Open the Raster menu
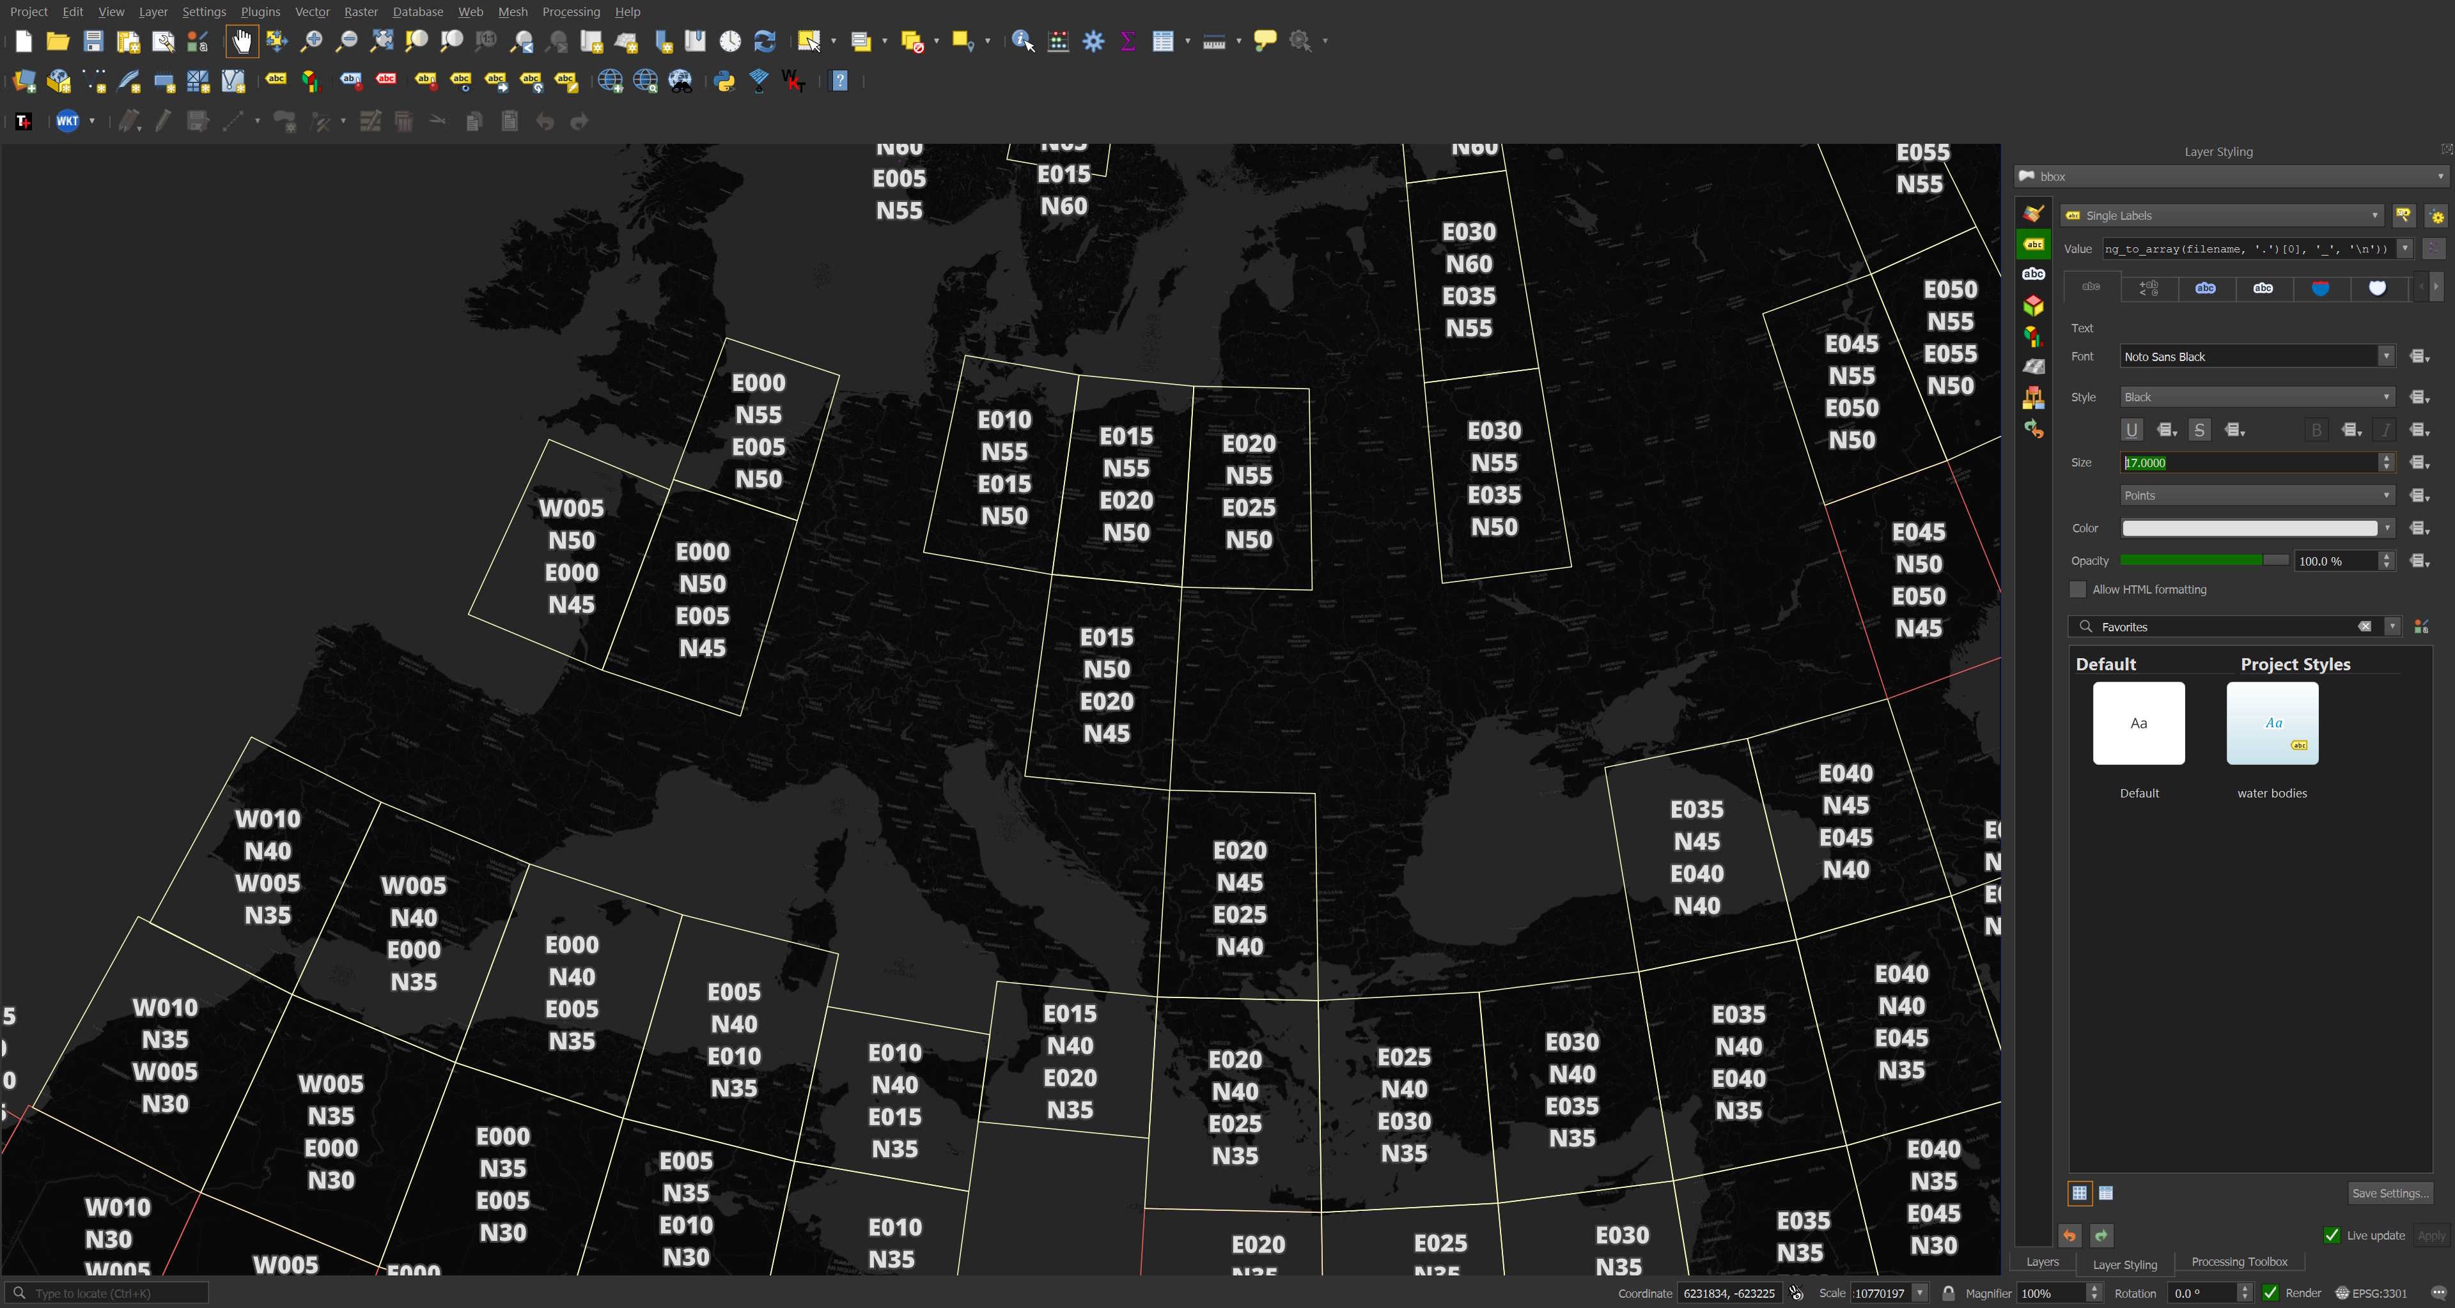The width and height of the screenshot is (2455, 1308). (x=360, y=12)
